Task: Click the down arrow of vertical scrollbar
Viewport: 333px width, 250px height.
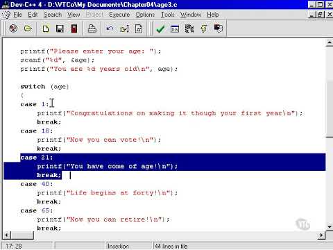Action: 330,226
